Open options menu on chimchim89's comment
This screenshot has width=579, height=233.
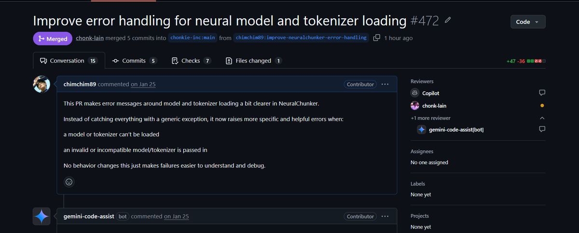[x=385, y=84]
